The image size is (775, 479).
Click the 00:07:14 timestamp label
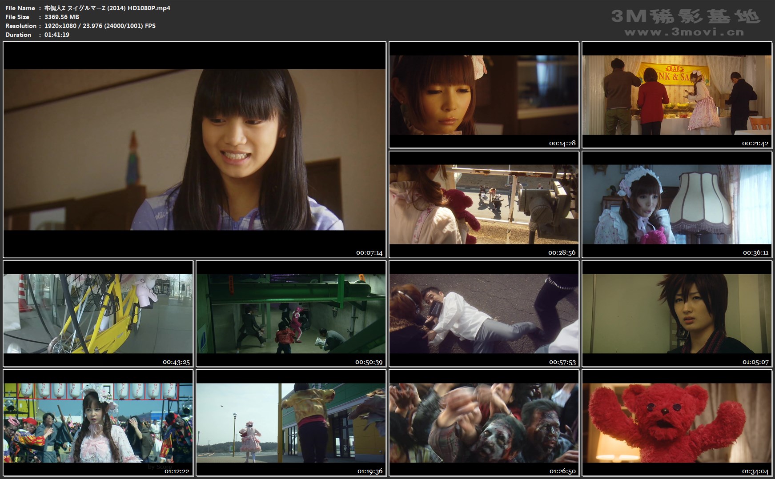click(369, 253)
